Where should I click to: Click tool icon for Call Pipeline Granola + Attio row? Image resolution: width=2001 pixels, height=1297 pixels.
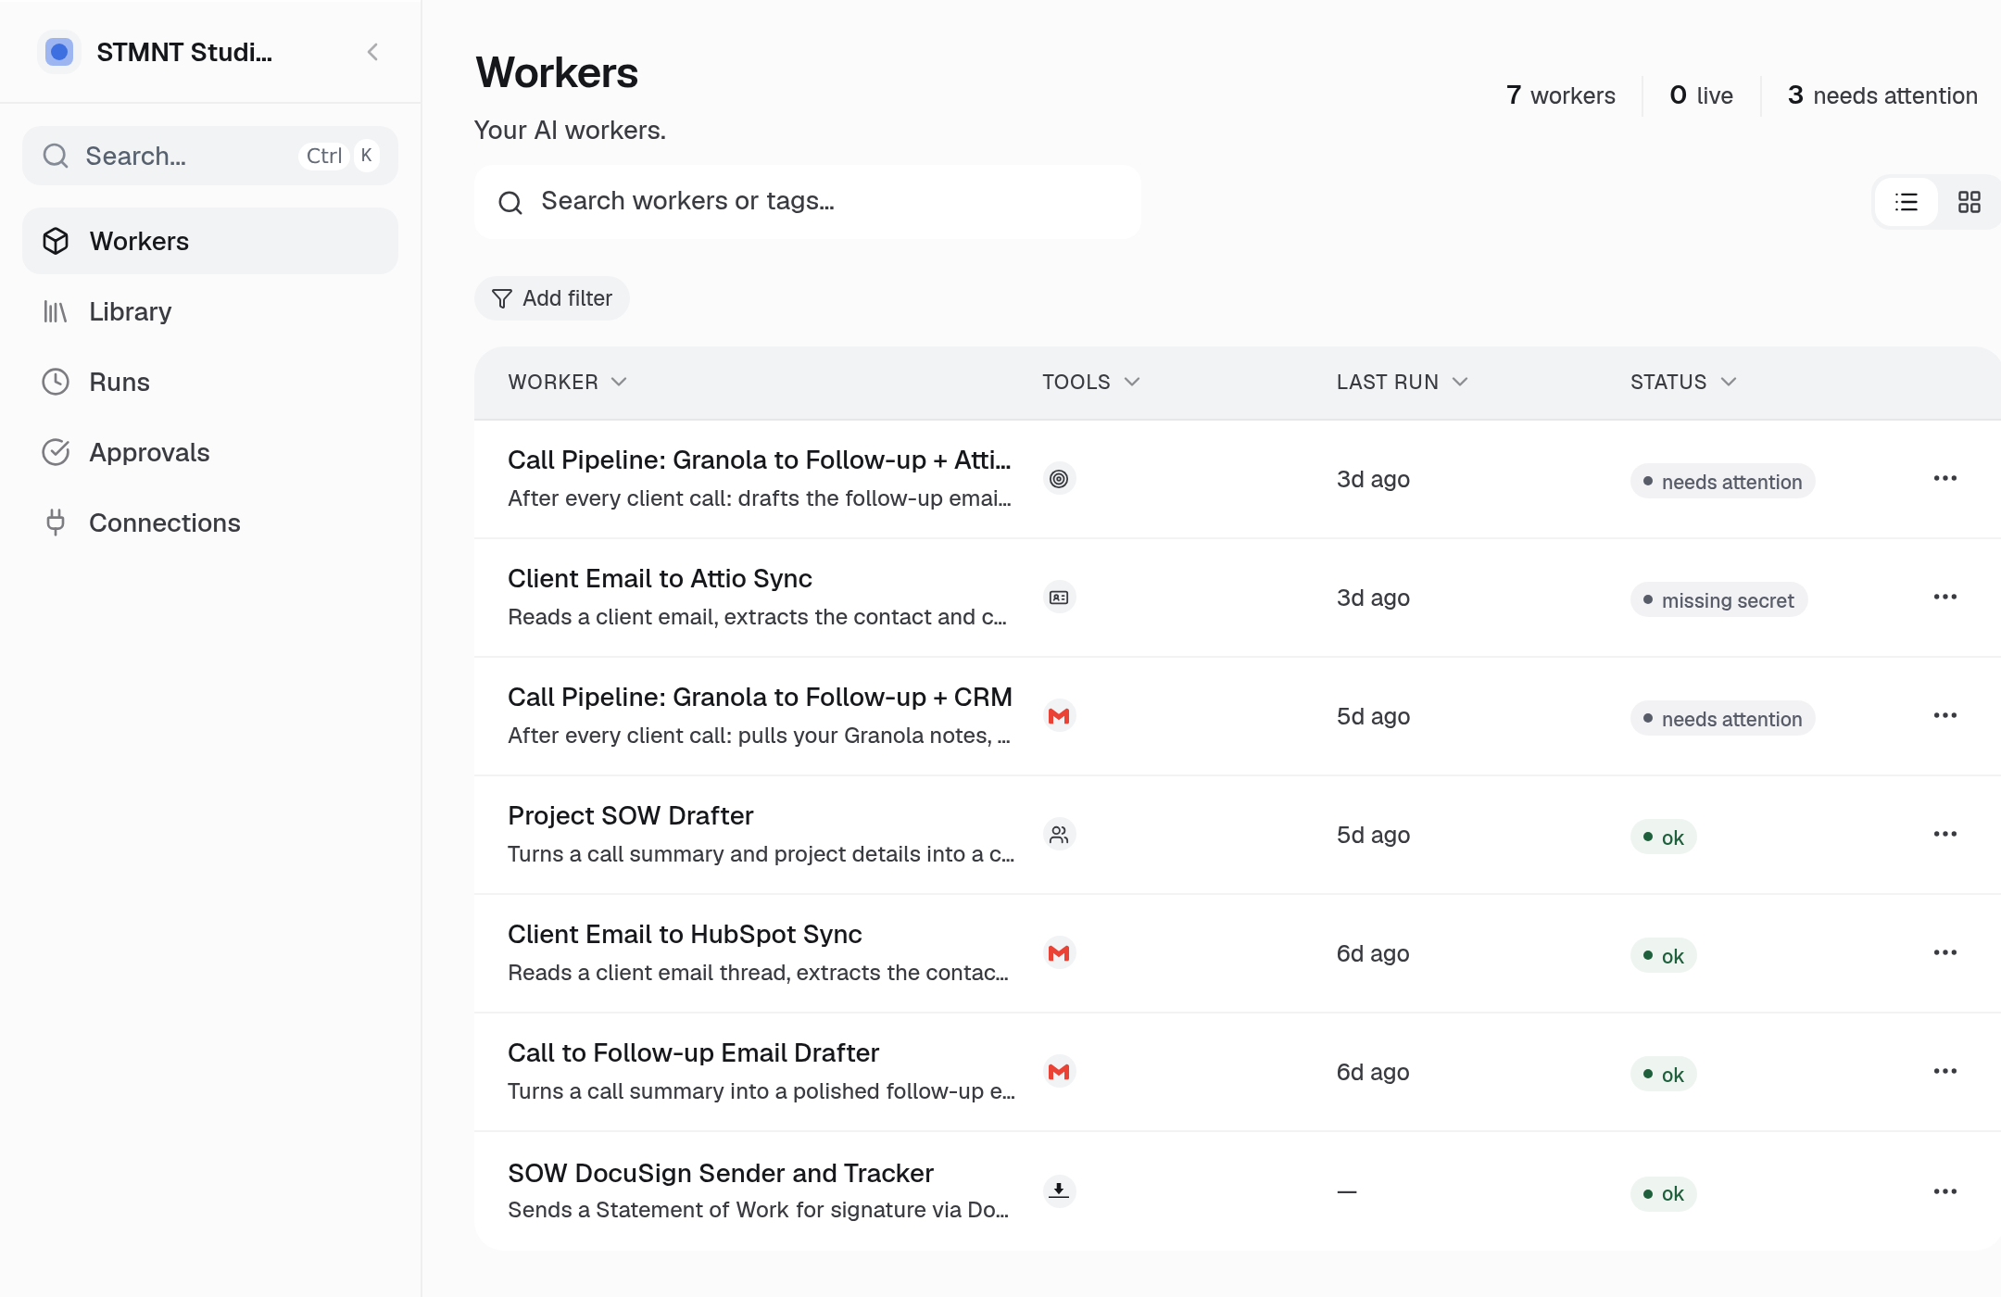[x=1059, y=479]
